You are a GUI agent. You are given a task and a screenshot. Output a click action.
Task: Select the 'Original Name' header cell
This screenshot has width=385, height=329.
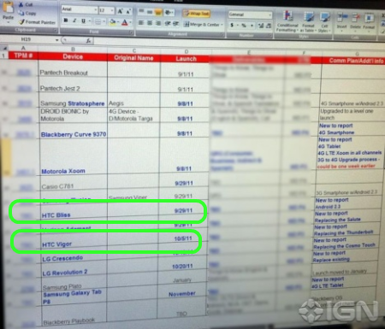click(x=133, y=58)
